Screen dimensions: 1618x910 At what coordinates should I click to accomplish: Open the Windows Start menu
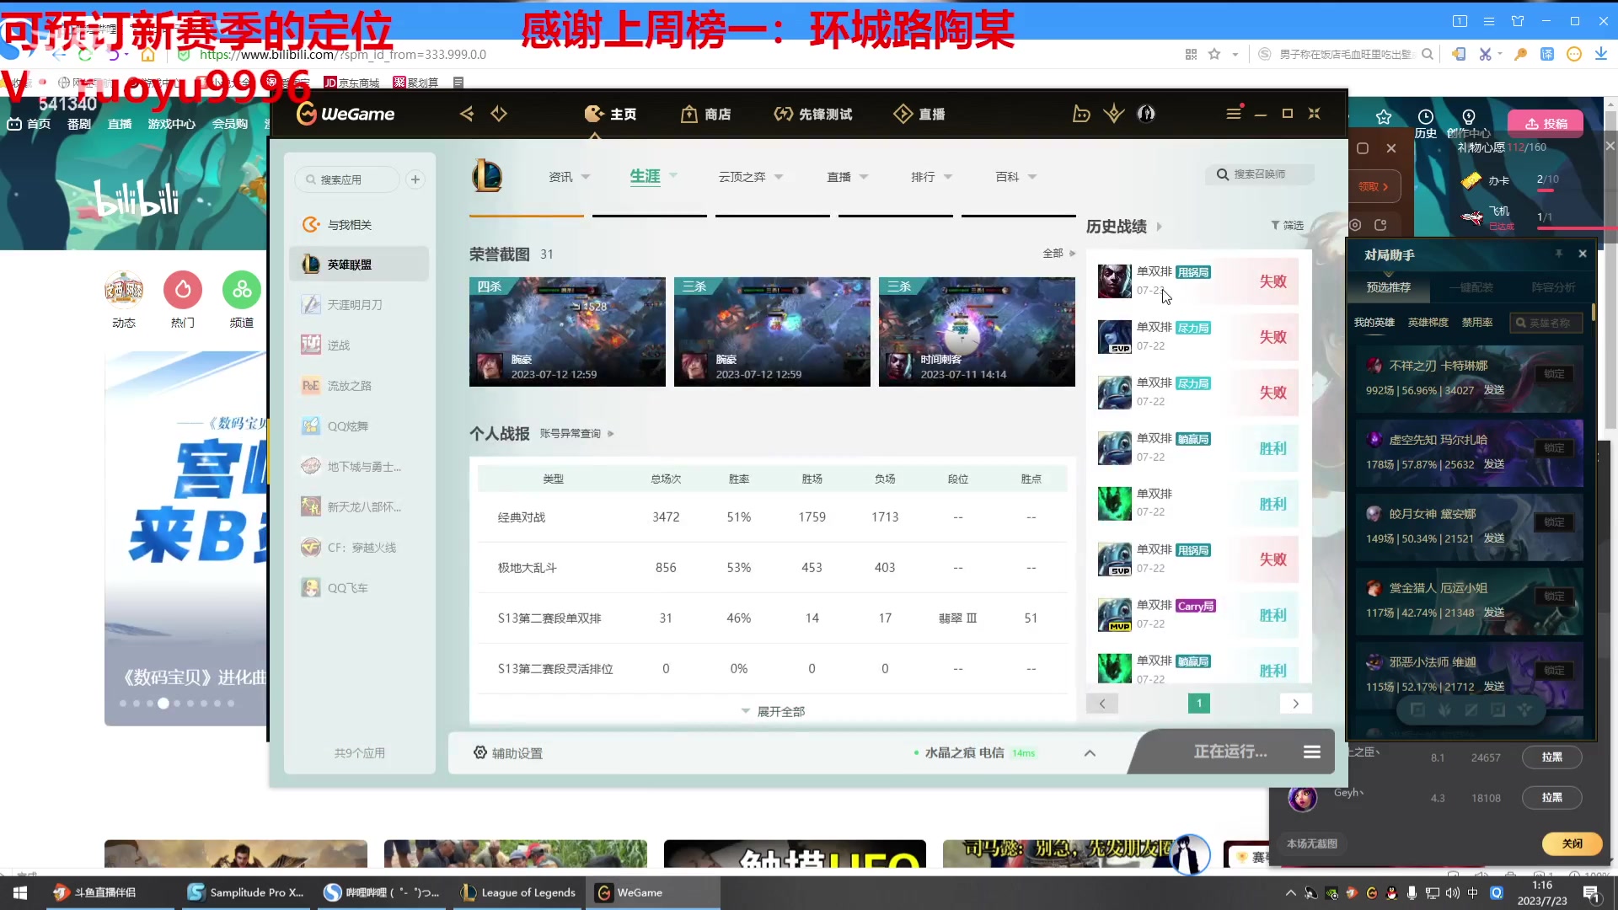click(x=20, y=892)
